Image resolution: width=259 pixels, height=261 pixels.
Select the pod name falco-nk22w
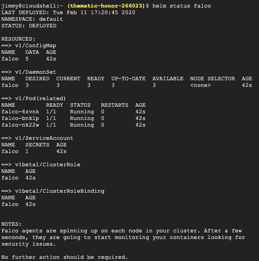[x=20, y=125]
